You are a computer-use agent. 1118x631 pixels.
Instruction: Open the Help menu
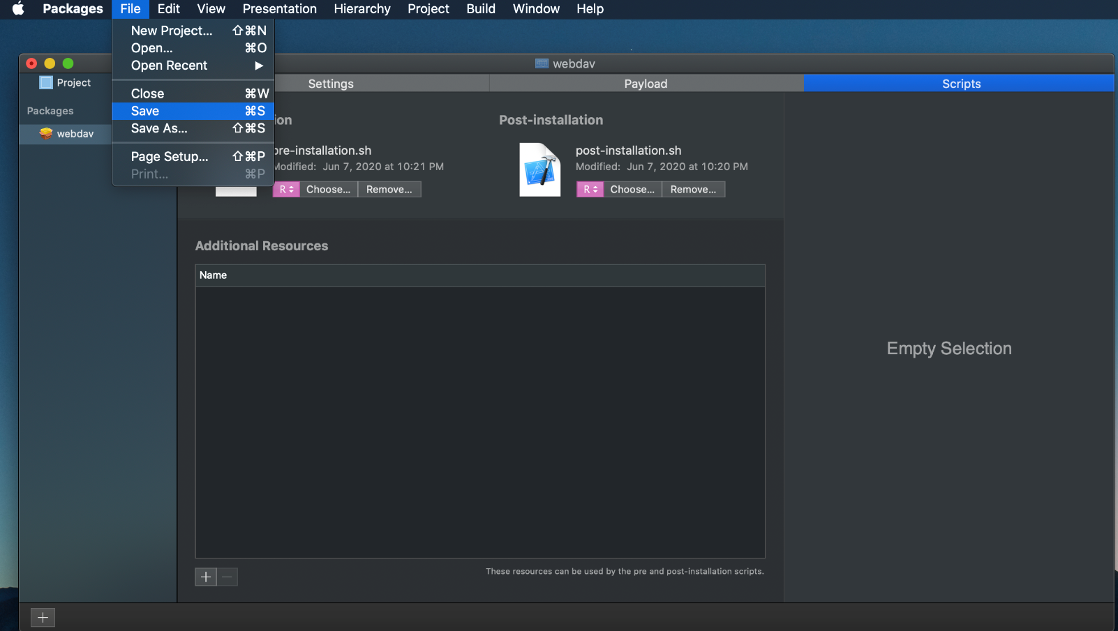(590, 8)
